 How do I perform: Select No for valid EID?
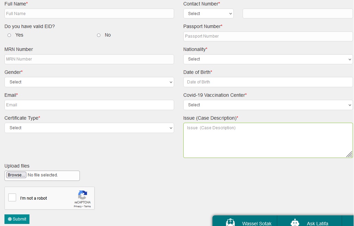tap(99, 35)
